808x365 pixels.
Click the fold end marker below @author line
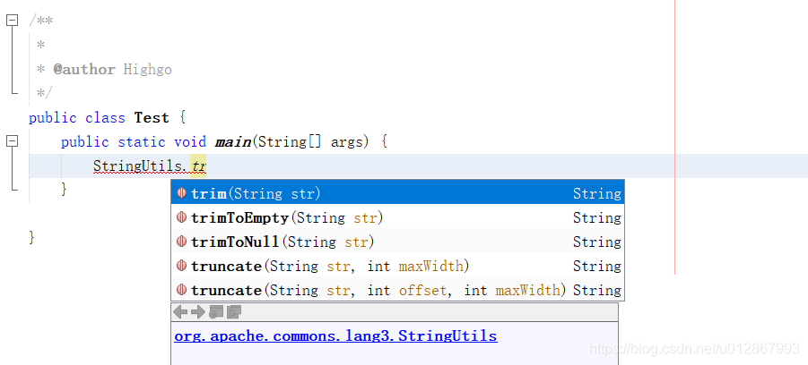12,92
